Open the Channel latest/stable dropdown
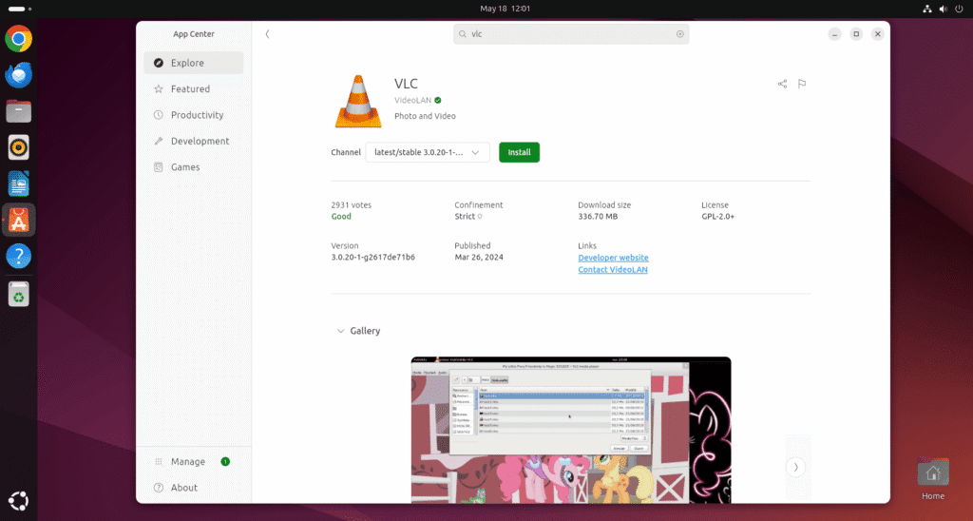The image size is (973, 521). tap(428, 152)
